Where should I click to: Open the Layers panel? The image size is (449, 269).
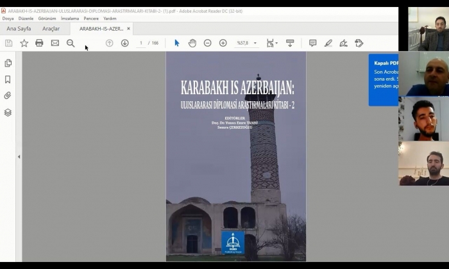click(8, 113)
